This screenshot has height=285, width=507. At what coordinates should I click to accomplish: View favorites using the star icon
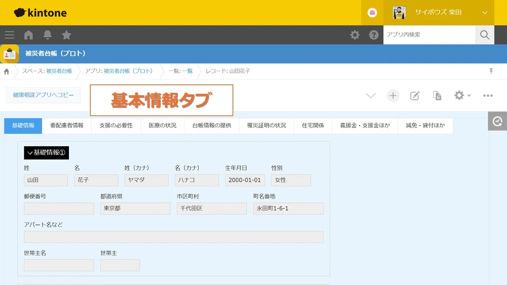(67, 35)
